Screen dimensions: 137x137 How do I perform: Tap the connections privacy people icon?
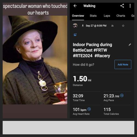point(112,26)
